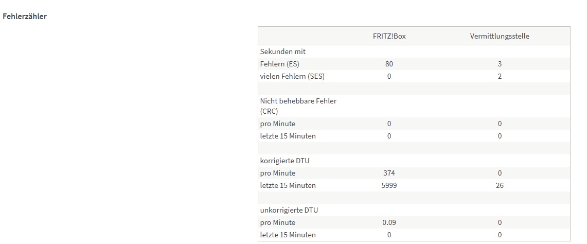Click corrected DTU per minute value 374

389,173
